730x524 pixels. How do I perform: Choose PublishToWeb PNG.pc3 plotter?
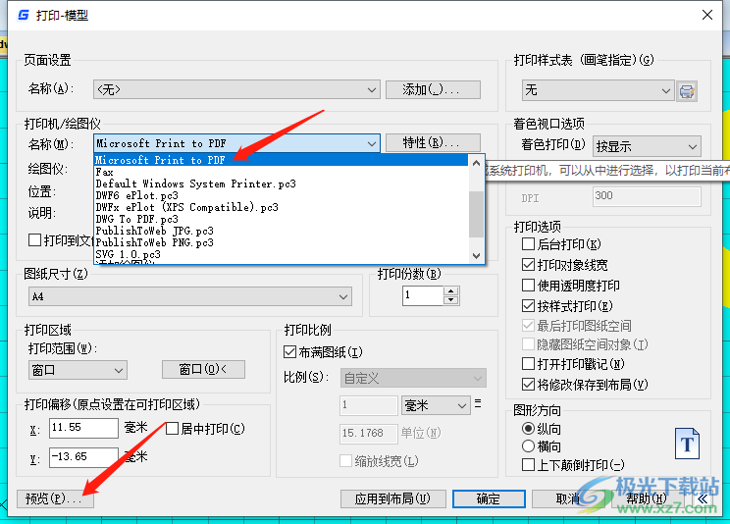[281, 242]
